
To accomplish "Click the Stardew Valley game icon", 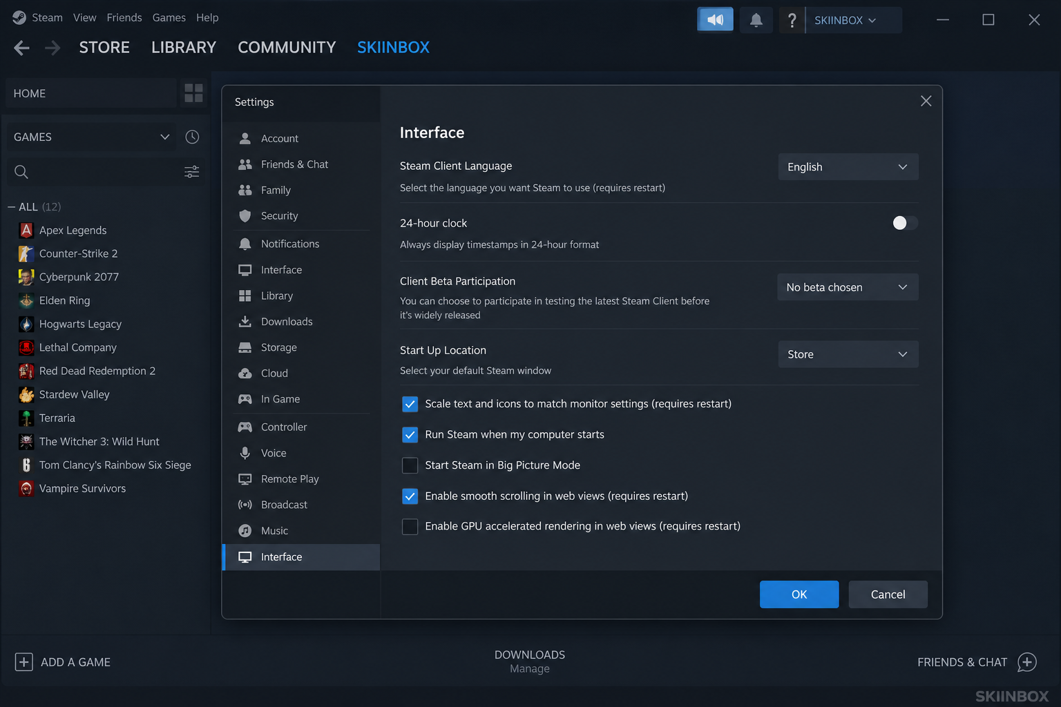I will (26, 394).
